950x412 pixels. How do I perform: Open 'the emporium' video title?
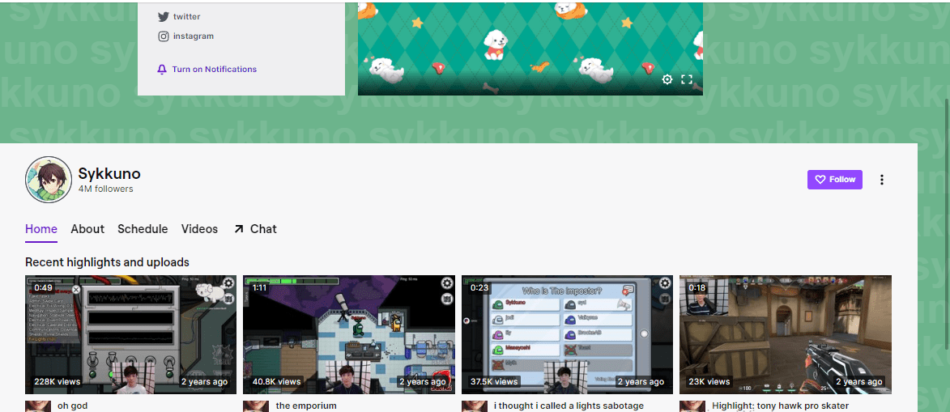click(x=306, y=406)
